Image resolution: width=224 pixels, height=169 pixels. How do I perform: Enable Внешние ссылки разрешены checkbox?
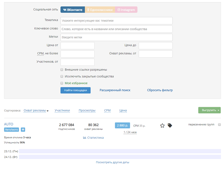pyautogui.click(x=62, y=70)
